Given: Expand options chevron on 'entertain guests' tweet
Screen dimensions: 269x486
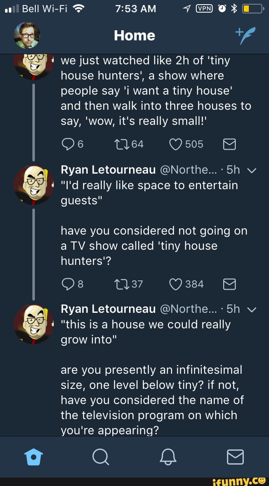Looking at the screenshot, I should 252,170.
